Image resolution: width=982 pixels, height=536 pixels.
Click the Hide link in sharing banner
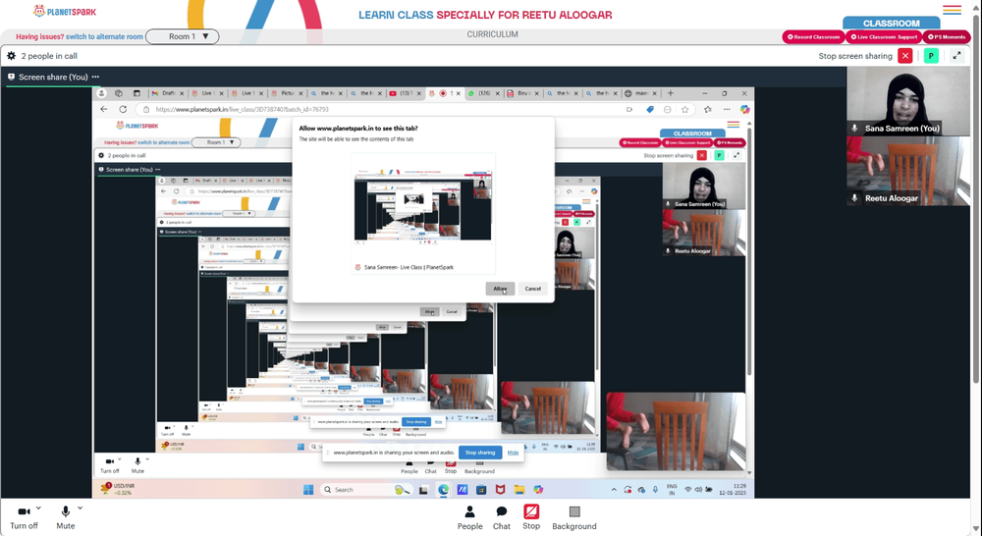tap(513, 453)
